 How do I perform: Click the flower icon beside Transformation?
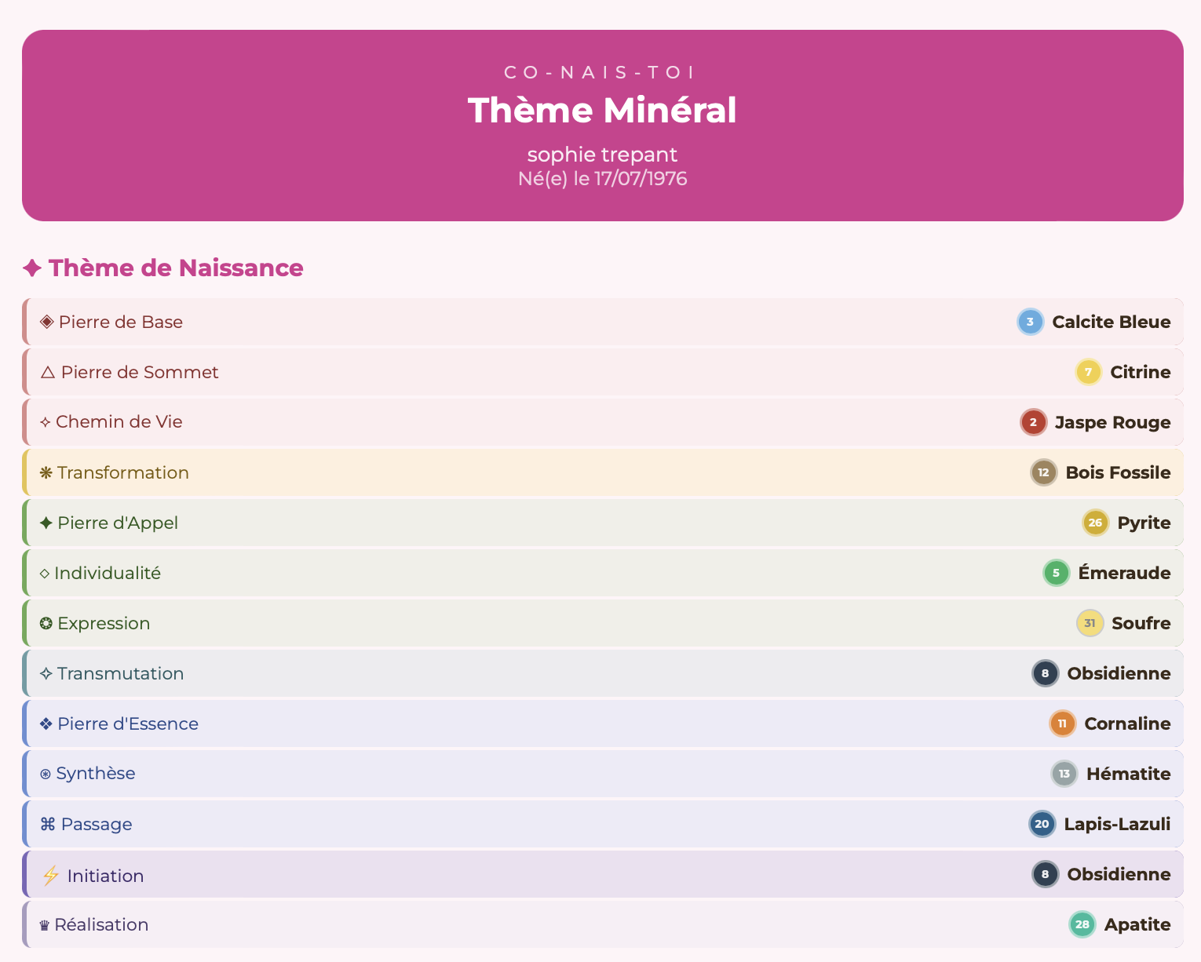[46, 472]
